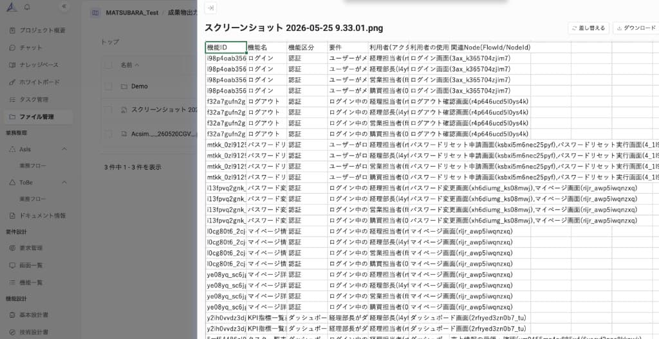Open 機能一覧 via its list icon

[12, 282]
